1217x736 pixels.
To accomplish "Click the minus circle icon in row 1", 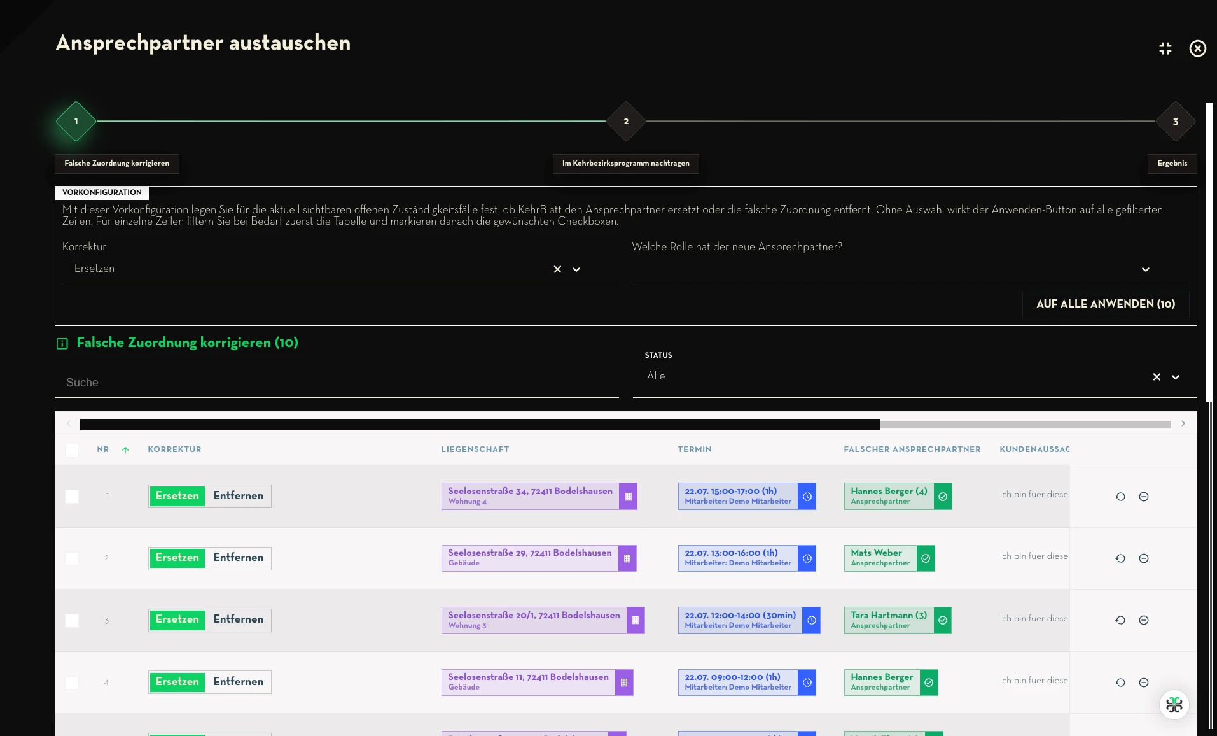I will (1143, 497).
